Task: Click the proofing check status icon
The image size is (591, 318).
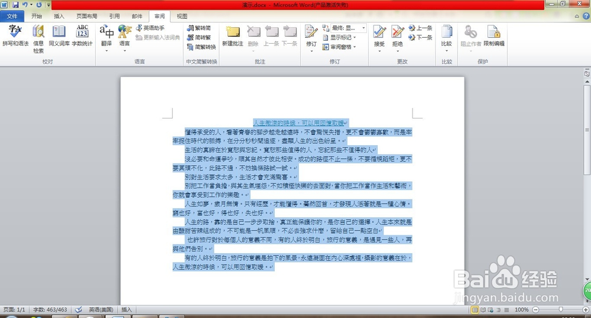Action: click(x=79, y=310)
